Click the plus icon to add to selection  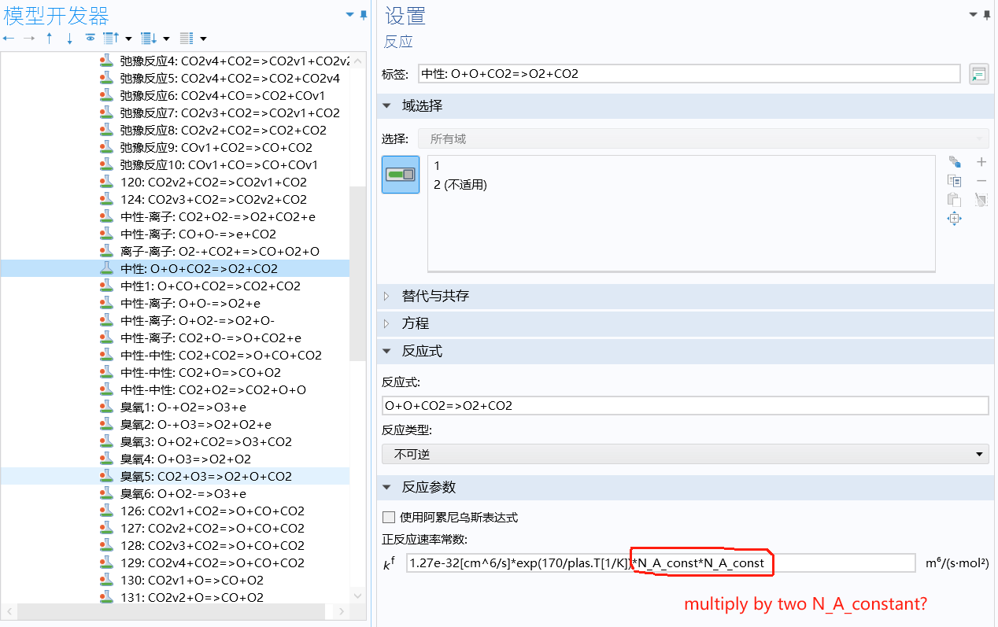[x=981, y=162]
